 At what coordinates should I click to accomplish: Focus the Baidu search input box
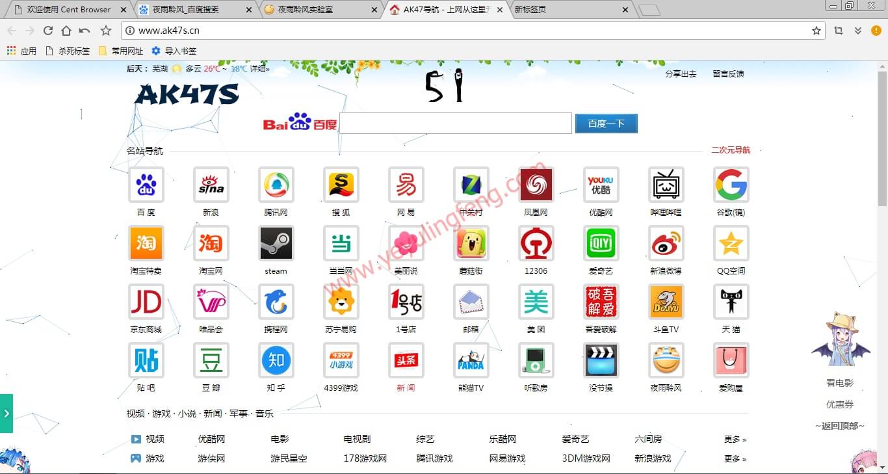[456, 124]
